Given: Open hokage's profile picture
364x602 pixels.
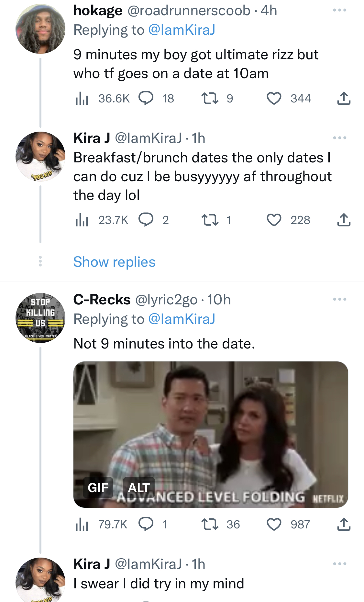Looking at the screenshot, I should click(x=40, y=29).
